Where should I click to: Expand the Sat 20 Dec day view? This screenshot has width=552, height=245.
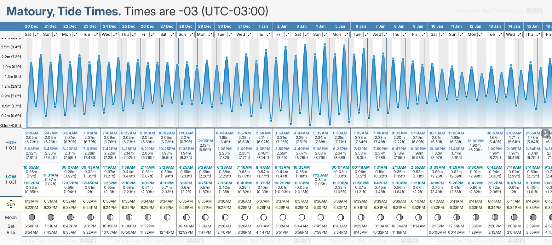click(x=37, y=35)
